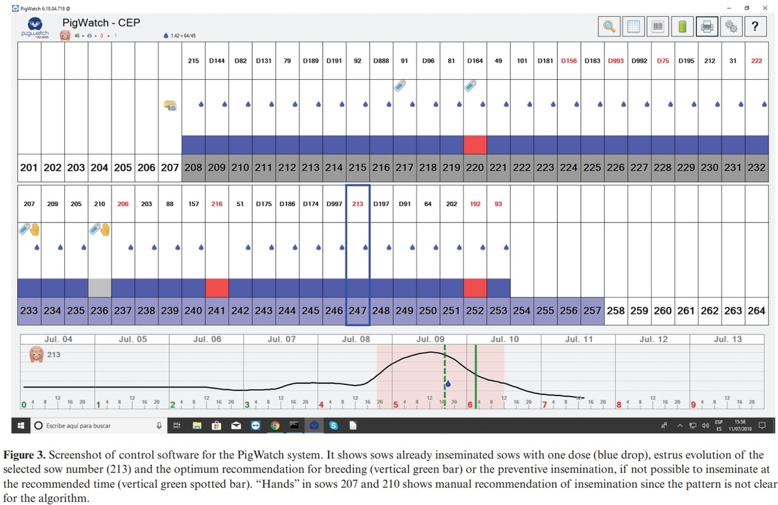
Task: Click sow ID D197
Action: [381, 204]
